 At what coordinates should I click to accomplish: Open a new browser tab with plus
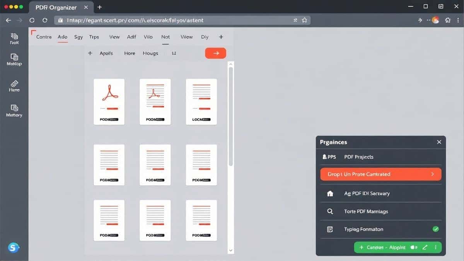(x=99, y=7)
